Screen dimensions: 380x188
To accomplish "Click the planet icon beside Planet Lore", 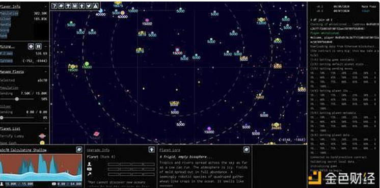I will 246,150.
